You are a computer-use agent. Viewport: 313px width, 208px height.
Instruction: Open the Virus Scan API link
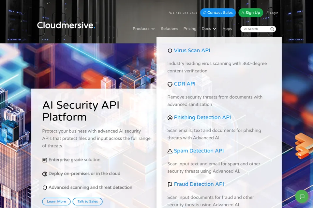click(192, 51)
